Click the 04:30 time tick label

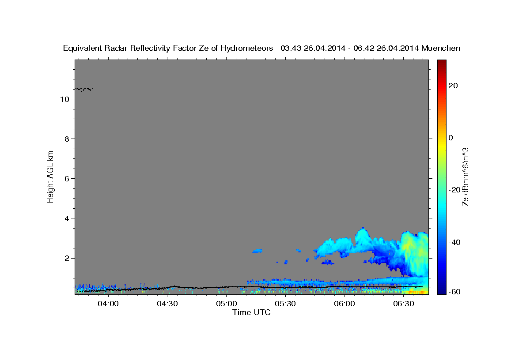167,304
